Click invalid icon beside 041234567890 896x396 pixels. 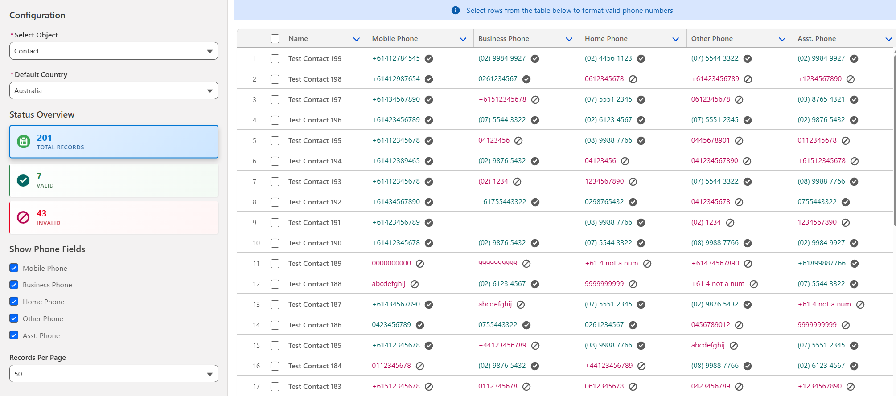[747, 161]
